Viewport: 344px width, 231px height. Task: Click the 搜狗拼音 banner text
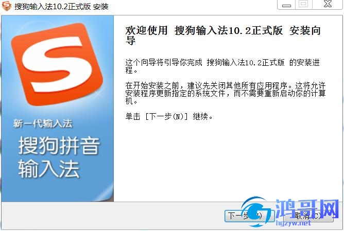pyautogui.click(x=59, y=146)
